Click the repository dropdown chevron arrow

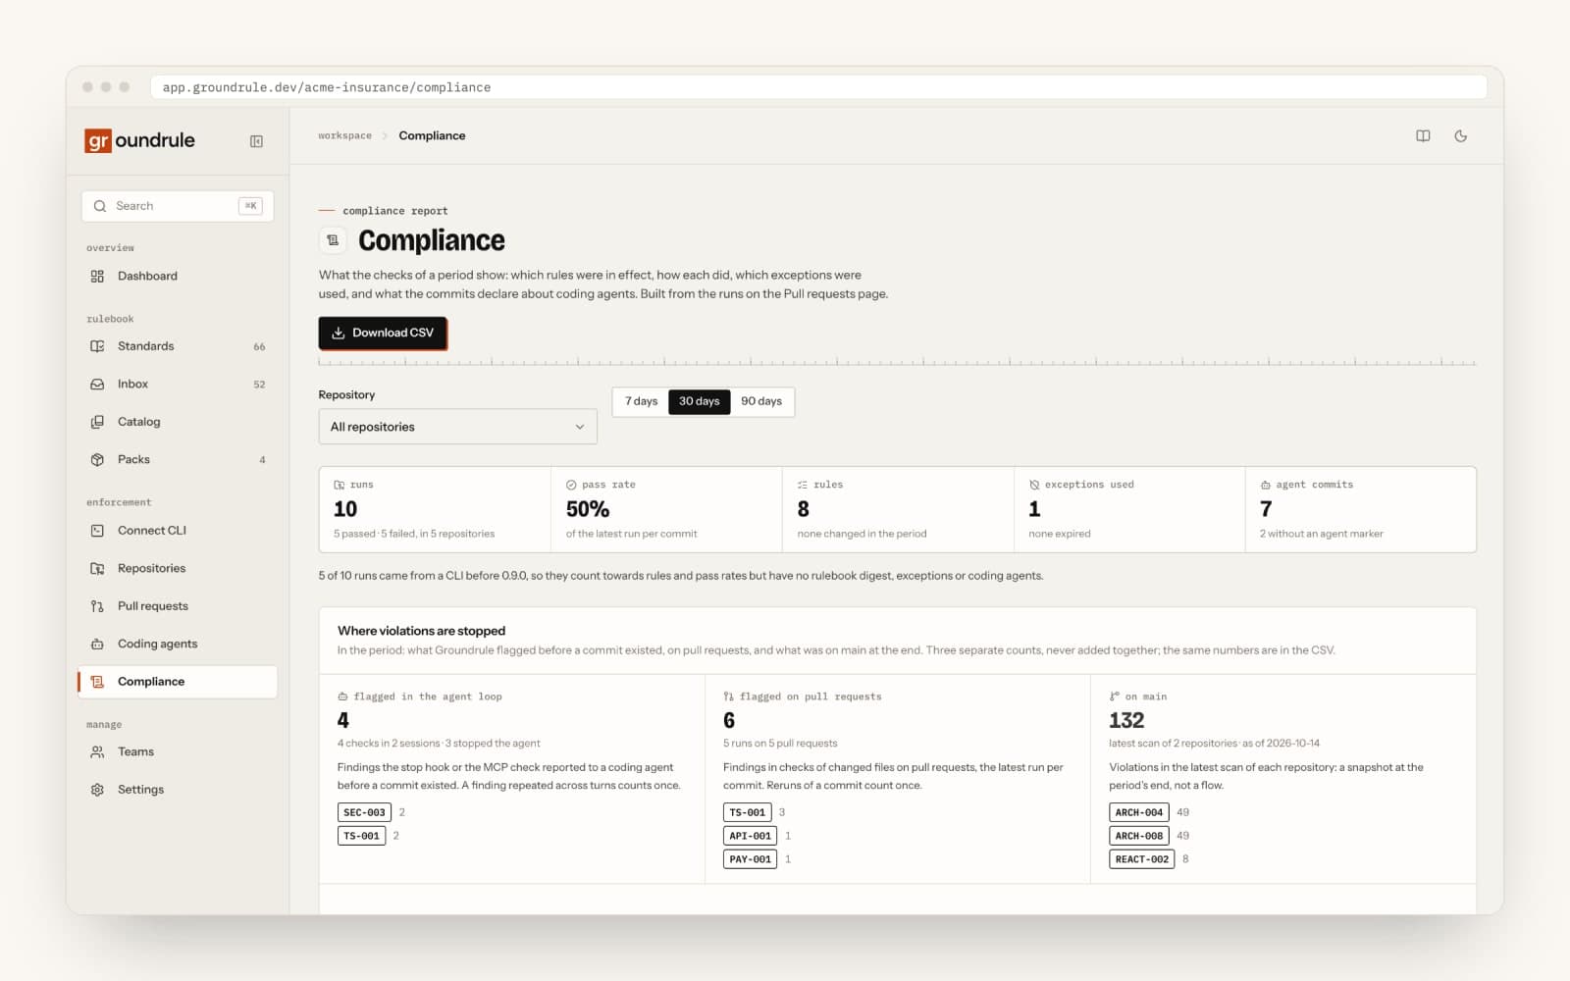pos(579,427)
